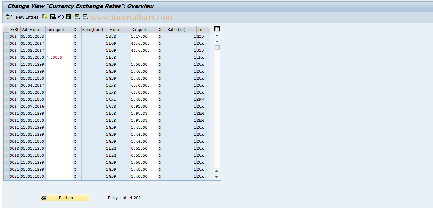Click indirect quotation field showing 7,00000
Screen dimensions: 433x208
coord(59,57)
